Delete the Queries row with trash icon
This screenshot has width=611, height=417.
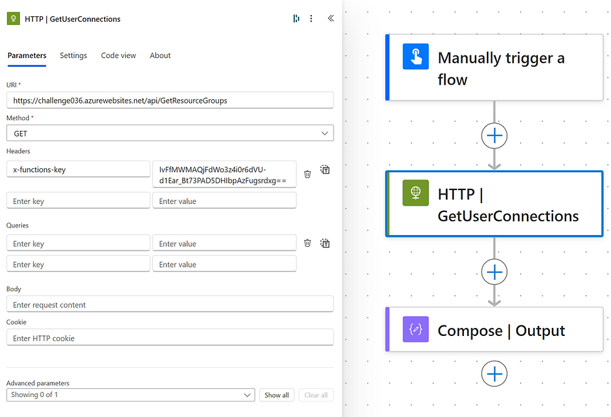pyautogui.click(x=307, y=243)
